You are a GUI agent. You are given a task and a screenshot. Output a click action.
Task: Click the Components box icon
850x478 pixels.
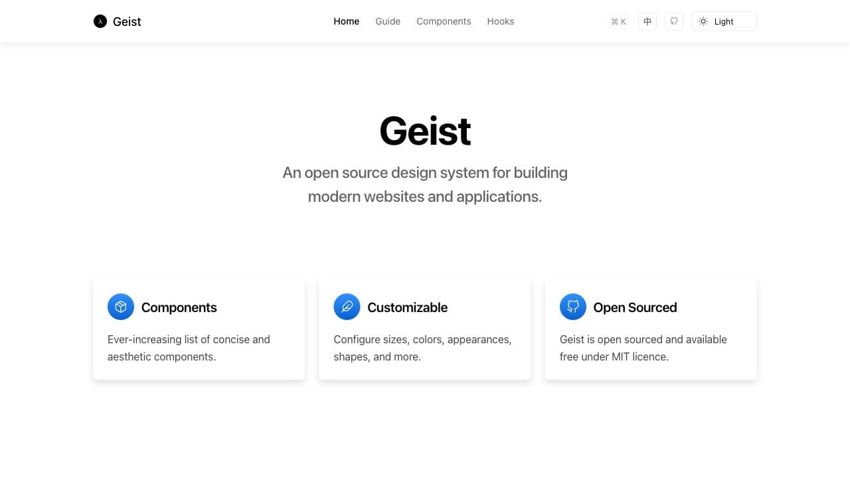[121, 307]
